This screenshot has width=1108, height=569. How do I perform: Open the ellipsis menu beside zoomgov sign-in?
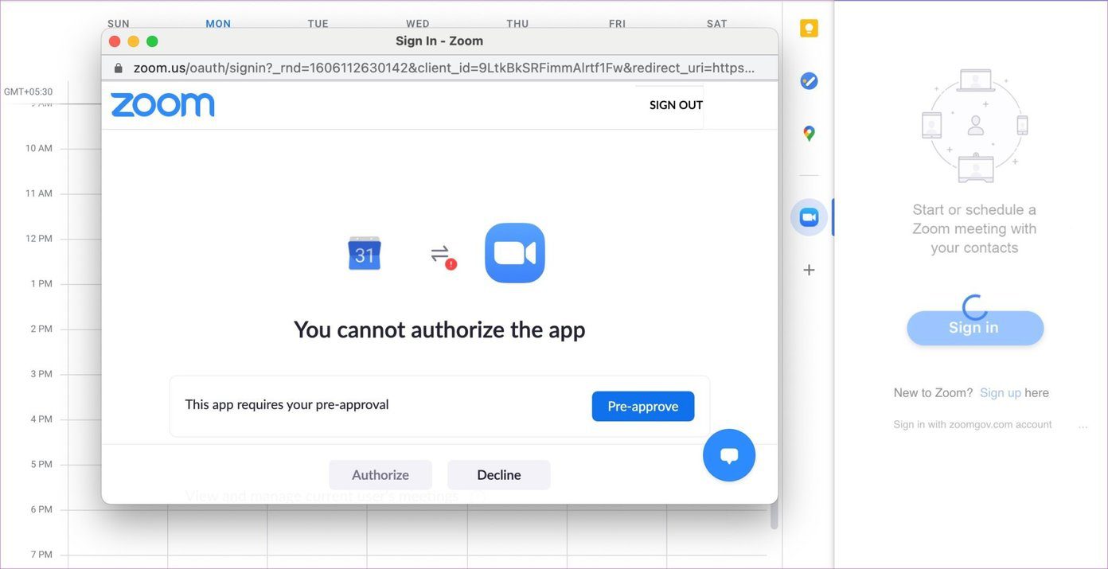1083,427
